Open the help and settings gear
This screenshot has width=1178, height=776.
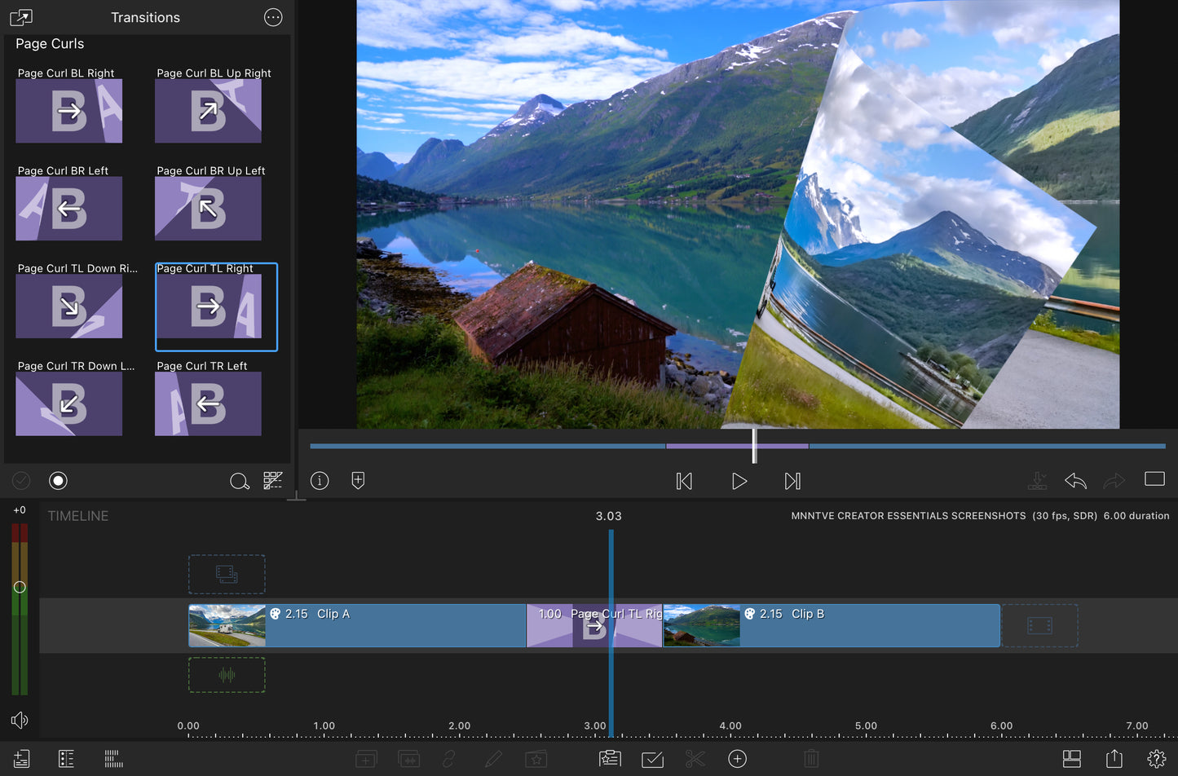coord(1156,759)
